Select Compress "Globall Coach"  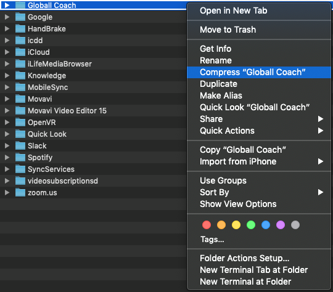259,72
